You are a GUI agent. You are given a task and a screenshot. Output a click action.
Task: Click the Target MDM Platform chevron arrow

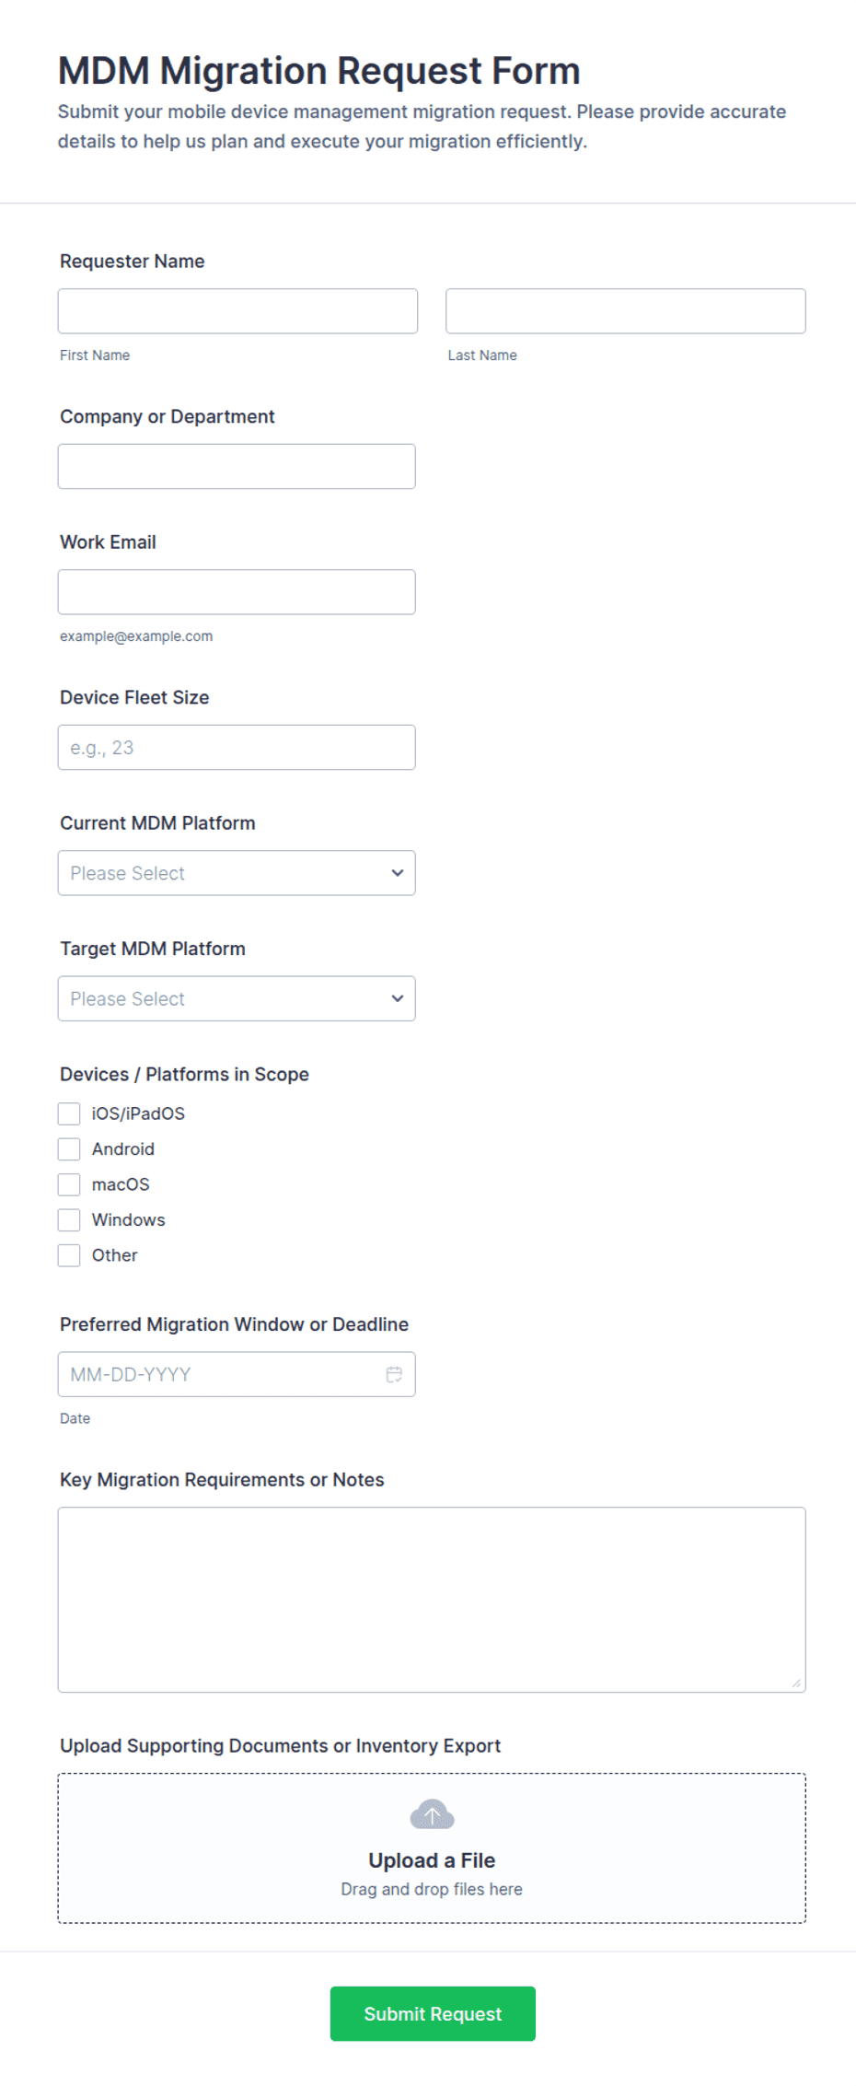click(x=398, y=998)
